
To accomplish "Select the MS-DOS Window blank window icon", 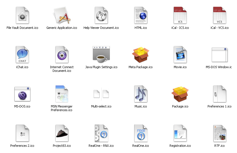I will 220,55.
